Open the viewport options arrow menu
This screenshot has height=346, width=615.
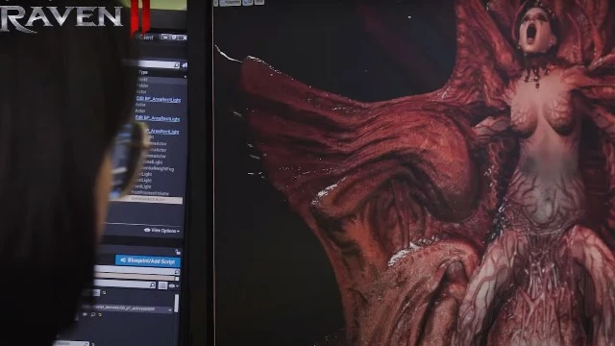[215, 3]
